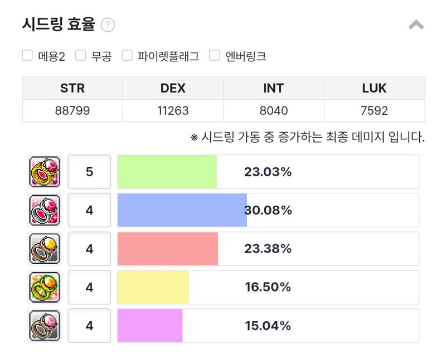Collapse the 시드링 효율 section with chevron

[416, 25]
